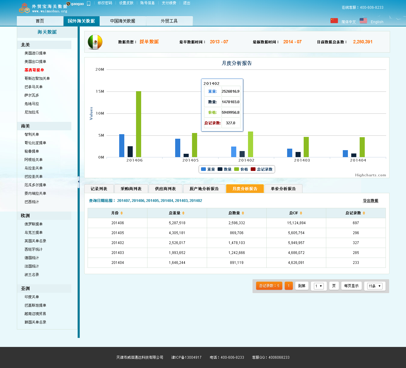406x368 pixels.
Task: Open the 15条 per-page dropdown
Action: 375,286
